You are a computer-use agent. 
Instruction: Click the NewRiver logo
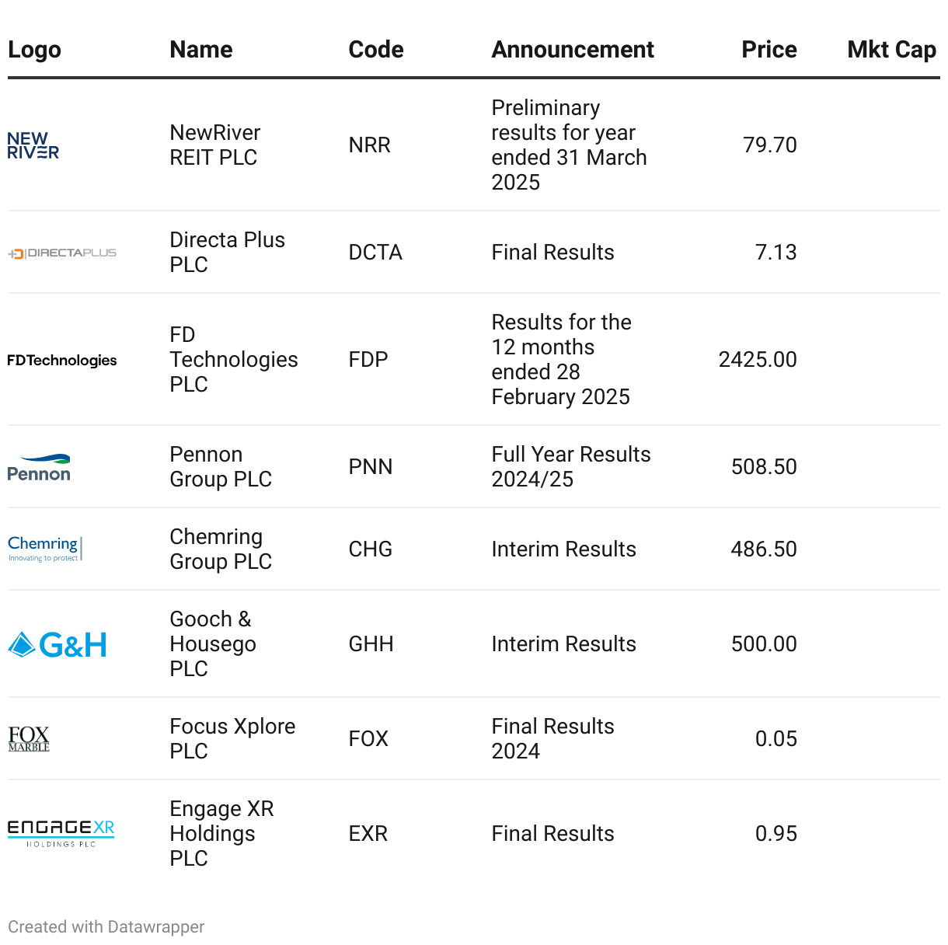[33, 145]
